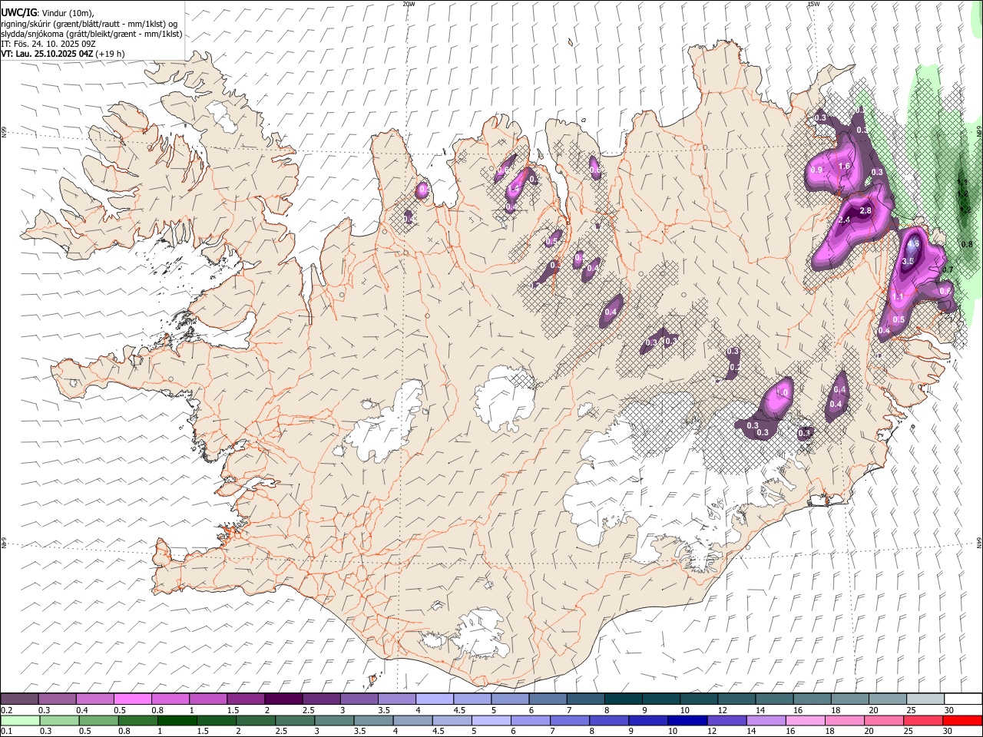
Task: Select the 15W longitude label
Action: tap(813, 4)
